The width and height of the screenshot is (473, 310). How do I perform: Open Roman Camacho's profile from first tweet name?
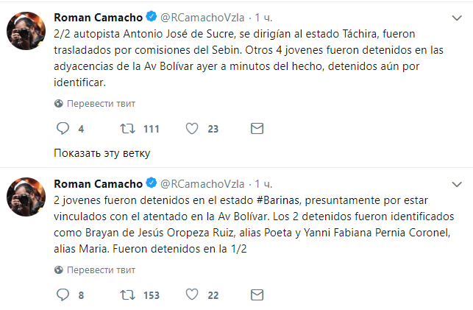click(x=99, y=16)
